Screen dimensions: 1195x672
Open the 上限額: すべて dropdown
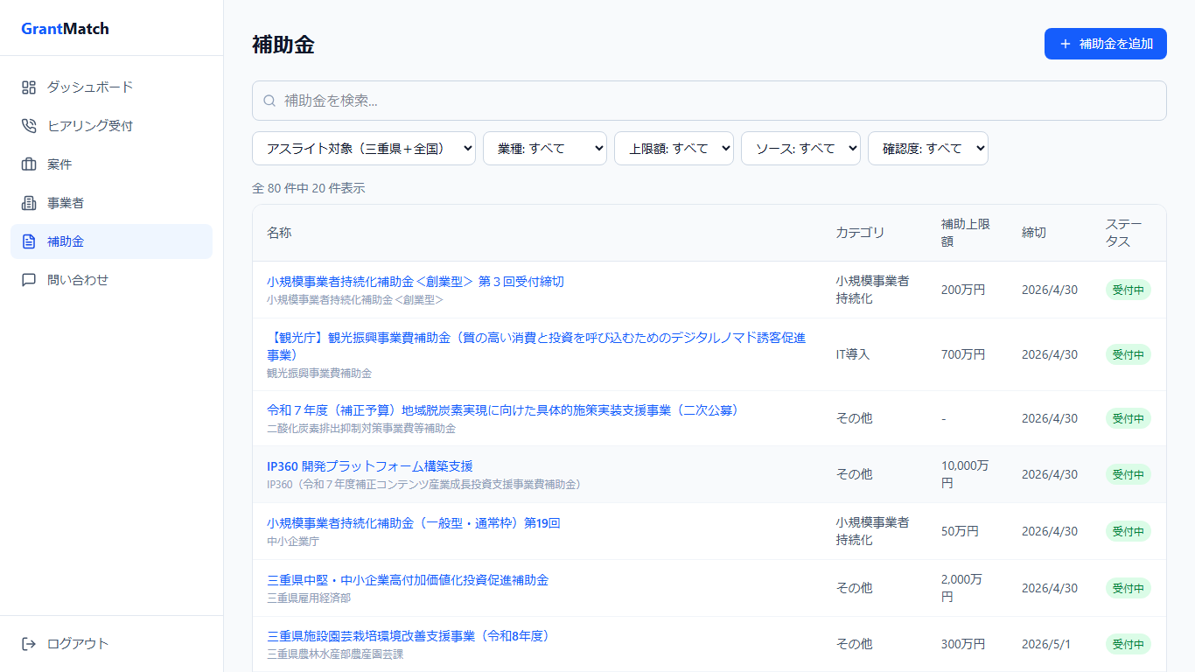674,148
